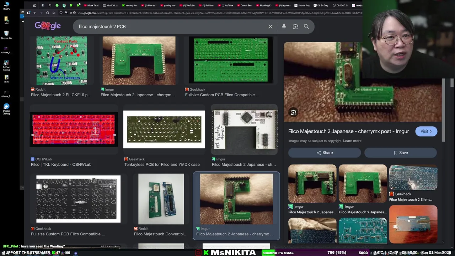Switch to Modding Ke tab
The image size is (455, 256).
(264, 5)
